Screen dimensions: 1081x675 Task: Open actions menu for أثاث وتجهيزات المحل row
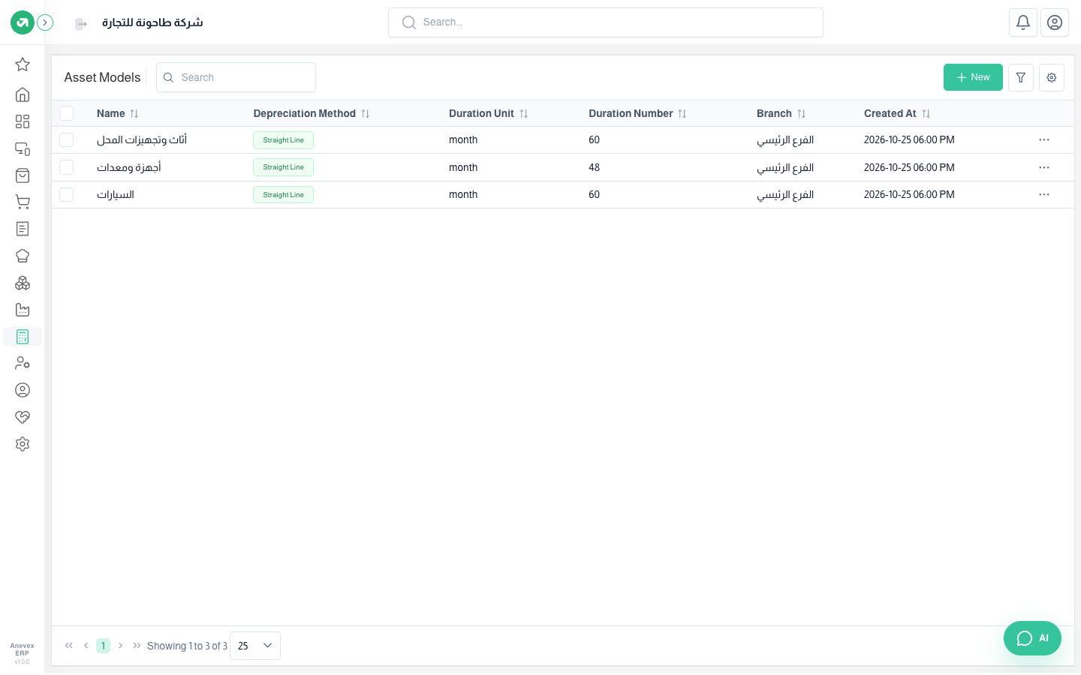1044,140
